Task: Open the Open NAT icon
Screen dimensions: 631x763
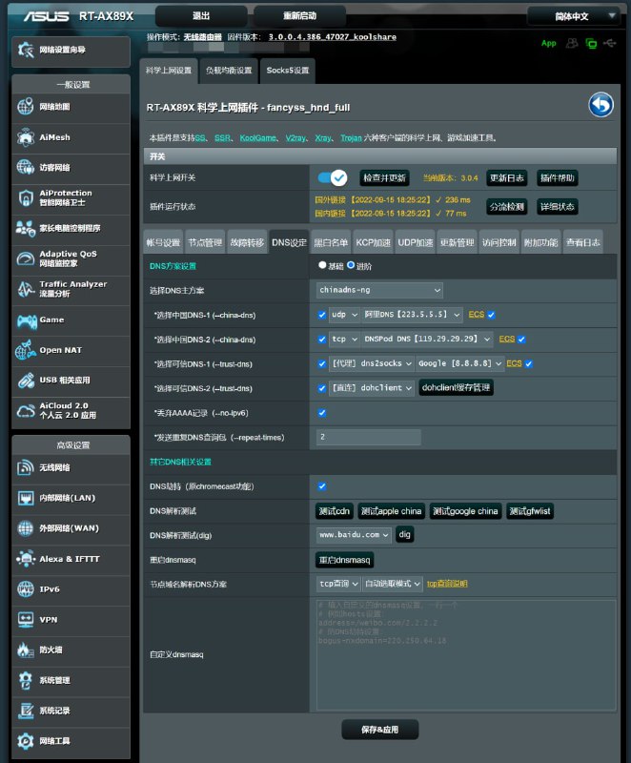Action: click(26, 350)
